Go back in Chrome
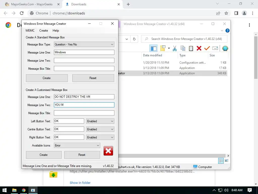 point(6,13)
